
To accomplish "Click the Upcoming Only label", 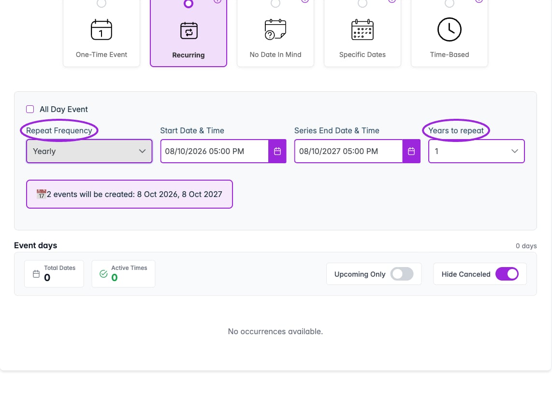I will point(360,274).
